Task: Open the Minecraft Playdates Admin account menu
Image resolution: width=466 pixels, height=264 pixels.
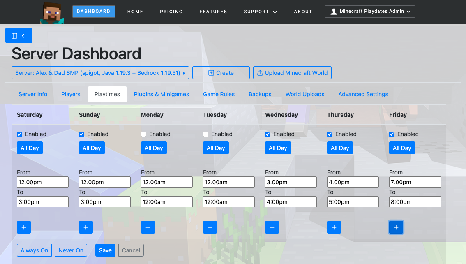Action: coord(369,11)
